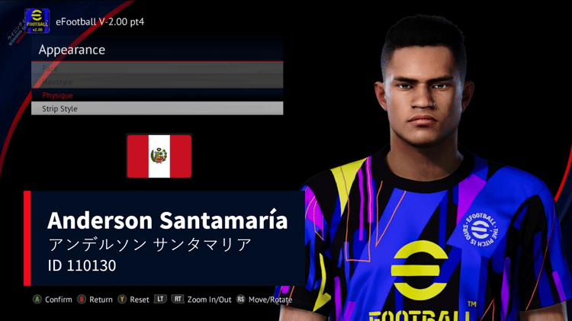Click the Anderson Santamaría name text
This screenshot has width=572, height=321.
click(168, 220)
